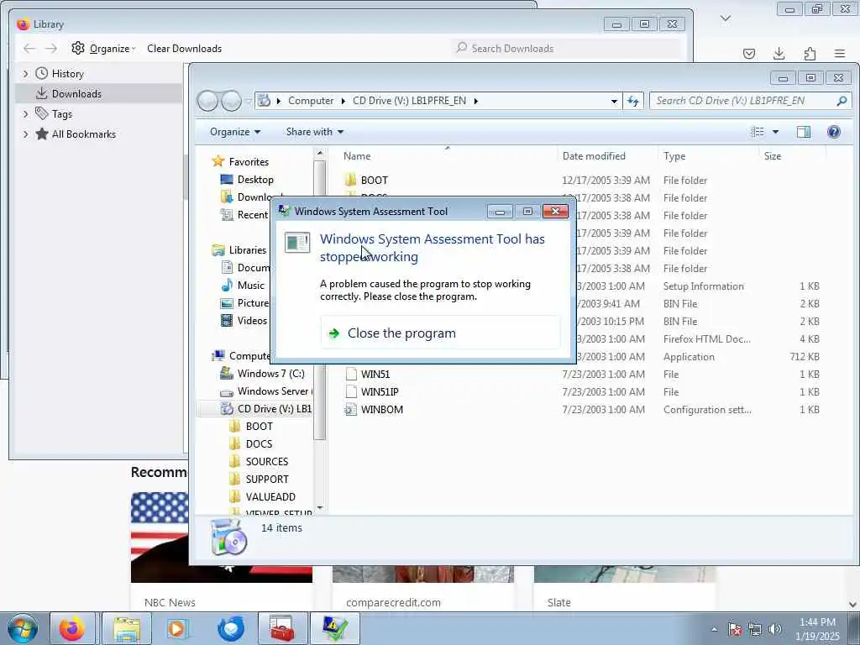Click the Change your view icon

[x=758, y=132]
